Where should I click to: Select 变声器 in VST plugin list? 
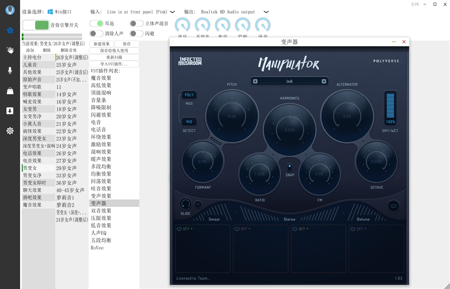(114, 203)
